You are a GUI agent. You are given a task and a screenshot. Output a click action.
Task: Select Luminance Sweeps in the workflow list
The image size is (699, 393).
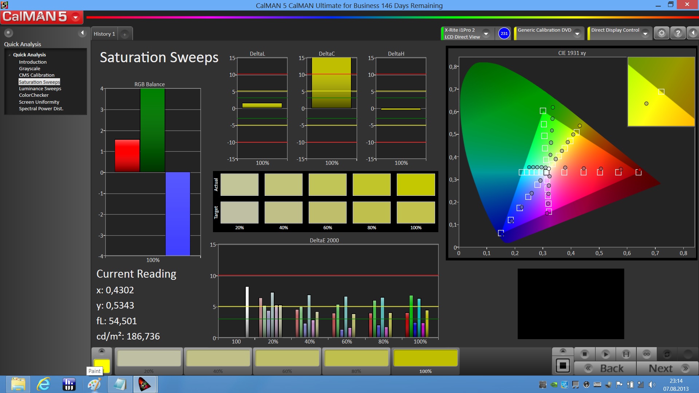40,88
